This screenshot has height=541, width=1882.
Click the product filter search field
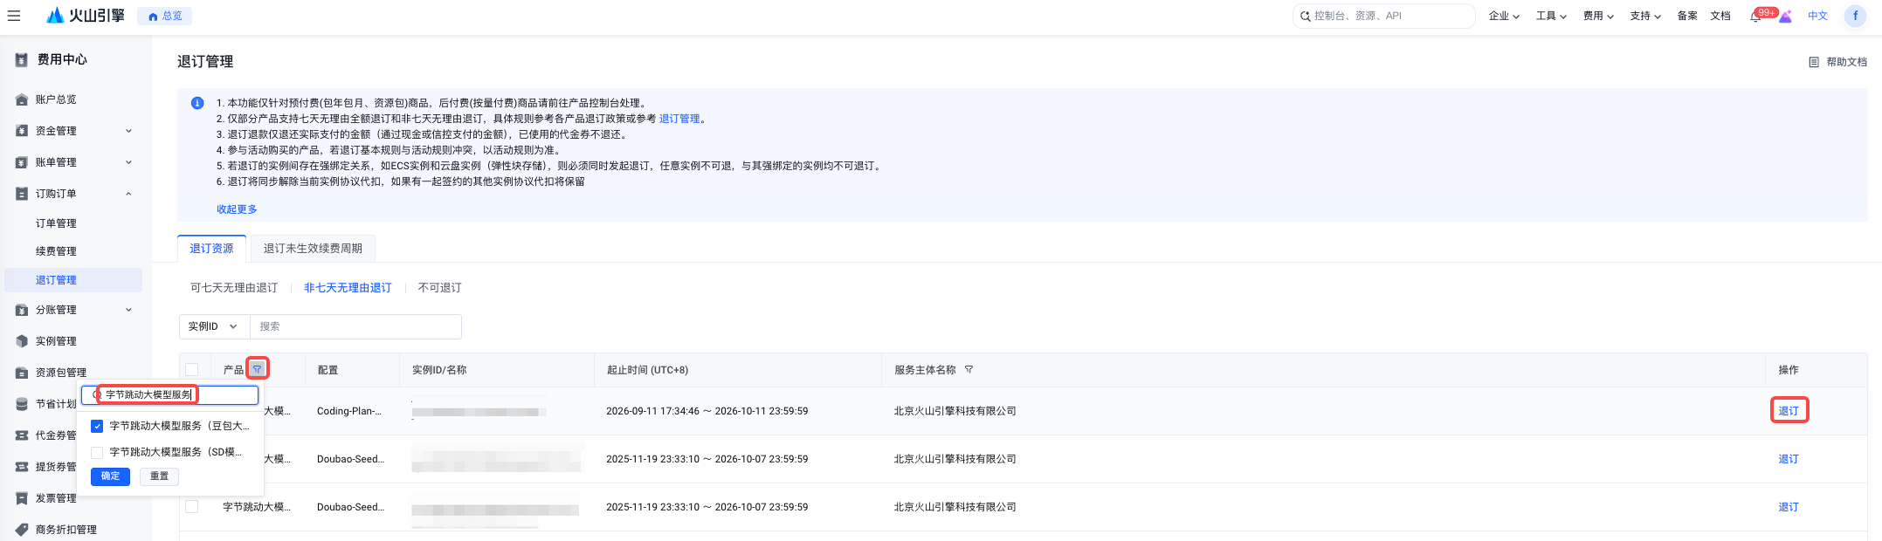coord(170,395)
